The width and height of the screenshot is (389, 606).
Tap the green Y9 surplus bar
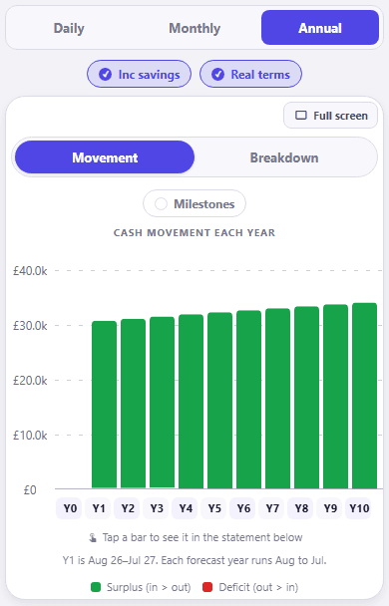336,397
